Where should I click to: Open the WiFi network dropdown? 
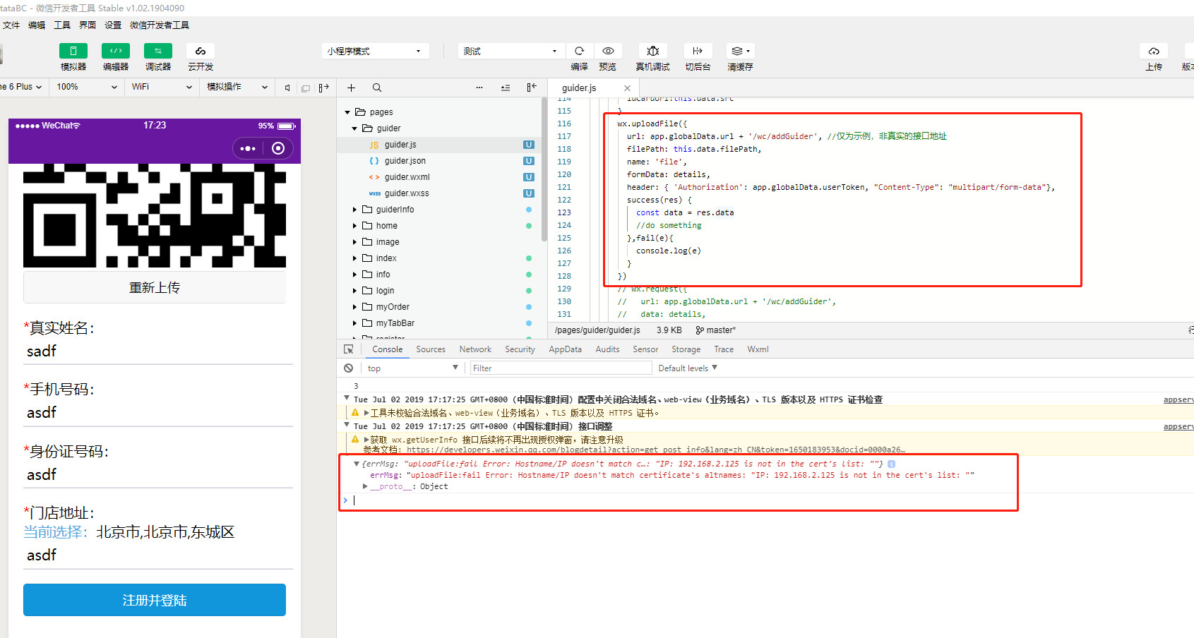161,87
